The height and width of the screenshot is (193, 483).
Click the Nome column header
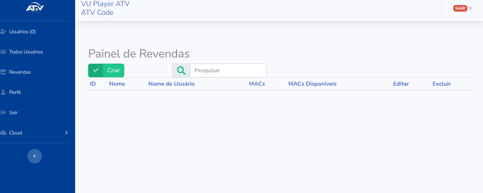[117, 84]
